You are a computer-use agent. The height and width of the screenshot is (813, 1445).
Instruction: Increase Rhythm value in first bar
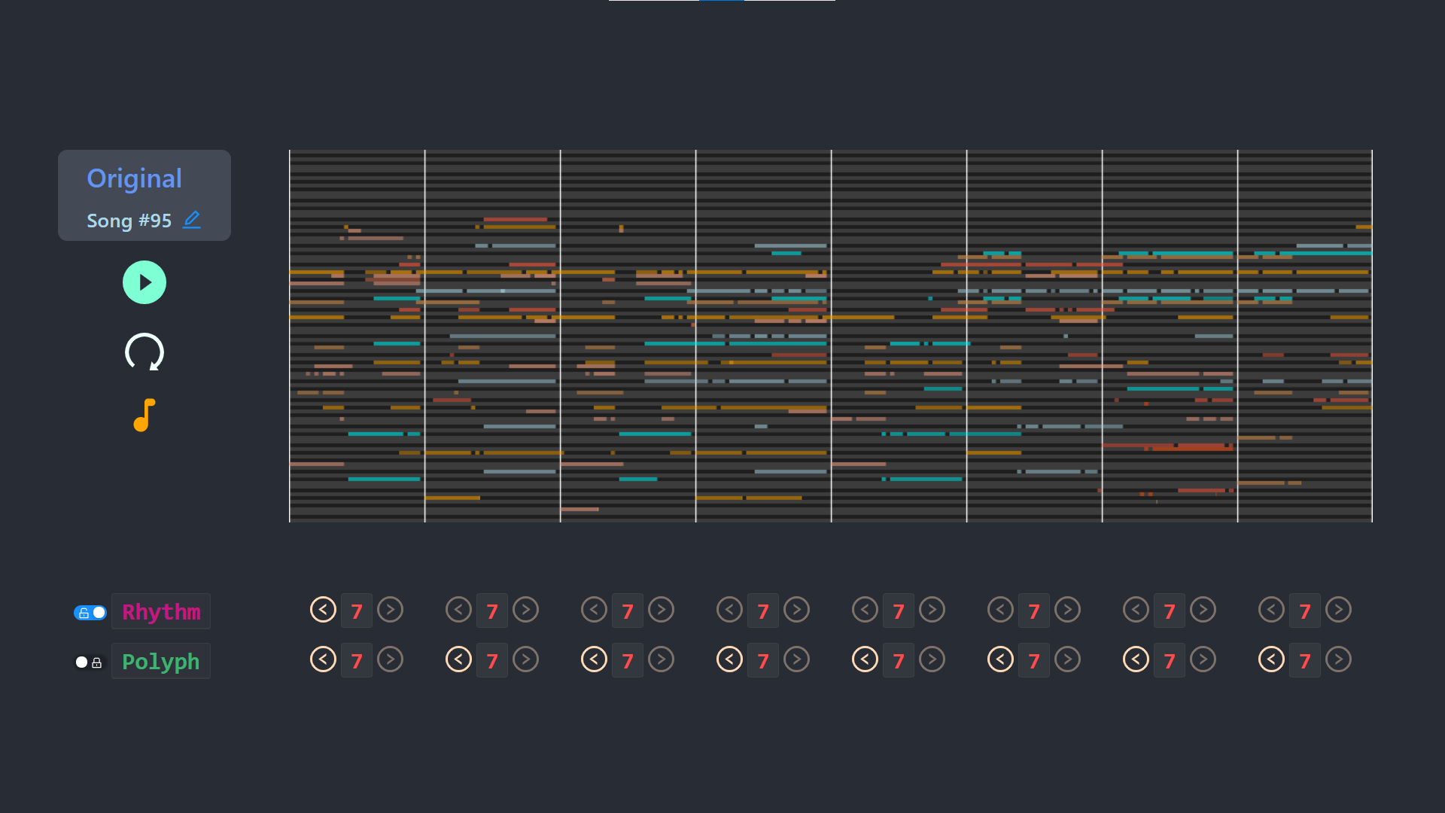click(x=390, y=610)
